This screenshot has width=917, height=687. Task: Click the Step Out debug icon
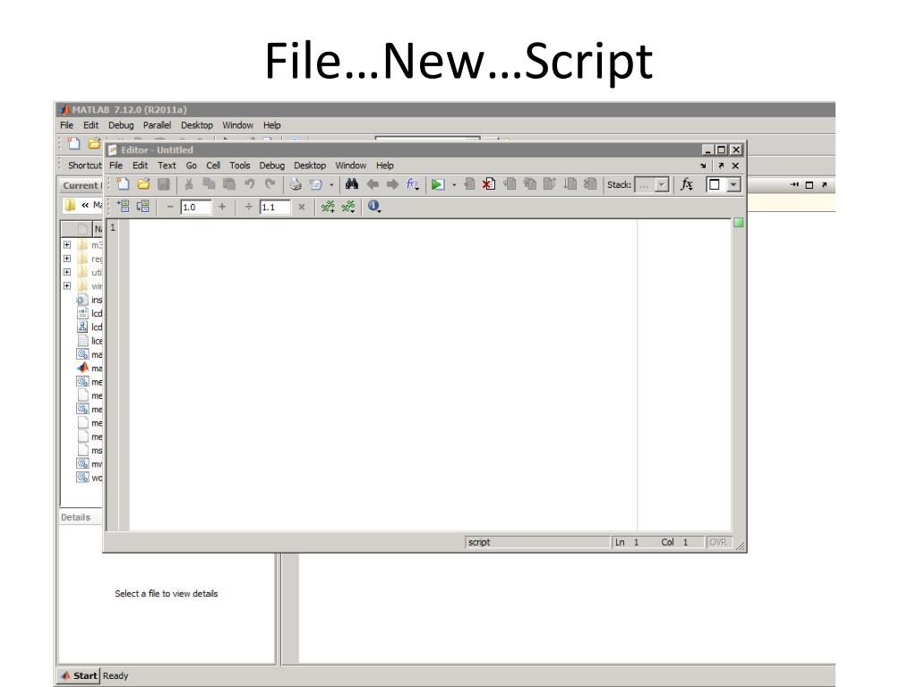tap(550, 184)
